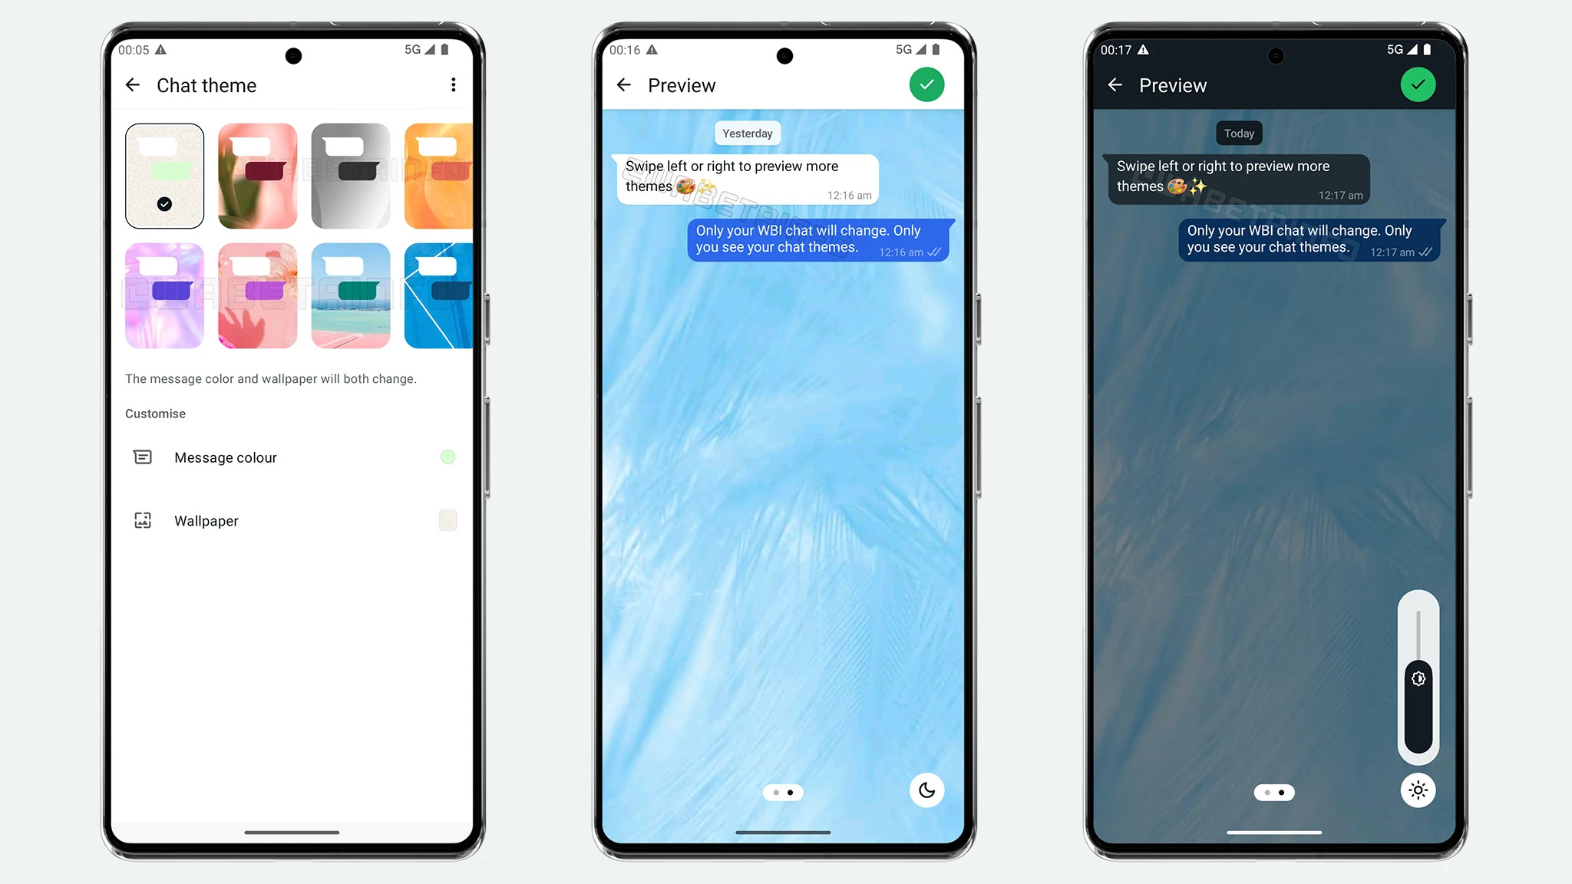The height and width of the screenshot is (884, 1572).
Task: Switch between light and dark preview dots
Action: [1274, 790]
